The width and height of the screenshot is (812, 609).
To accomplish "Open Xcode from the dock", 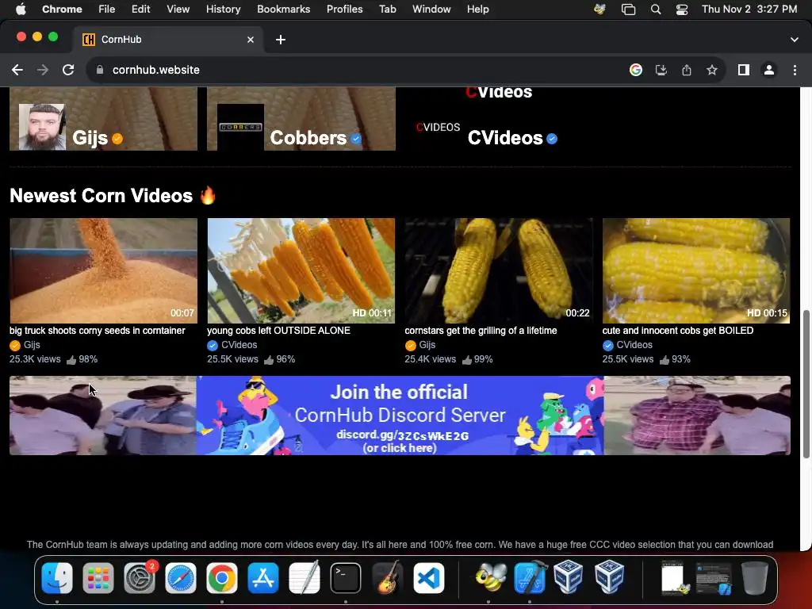I will coord(530,577).
